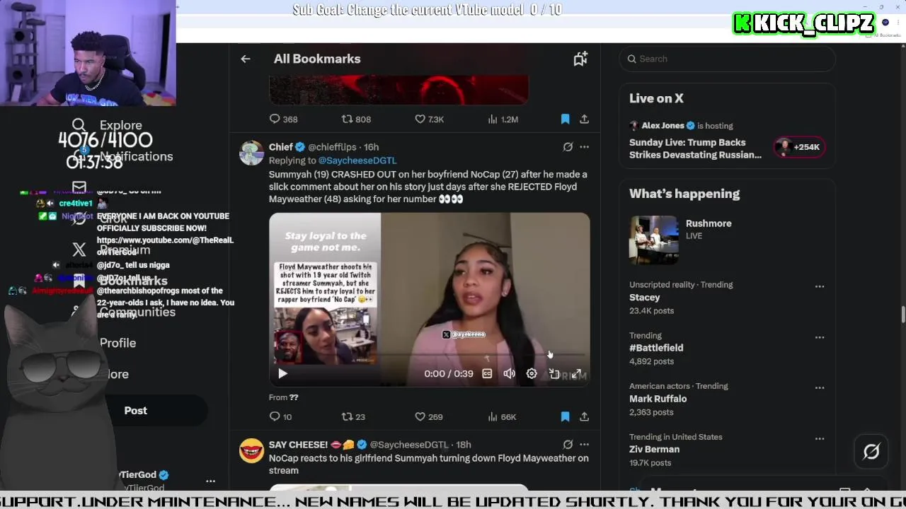Click the page vertical scrollbar thumb
The width and height of the screenshot is (906, 509).
[x=902, y=314]
